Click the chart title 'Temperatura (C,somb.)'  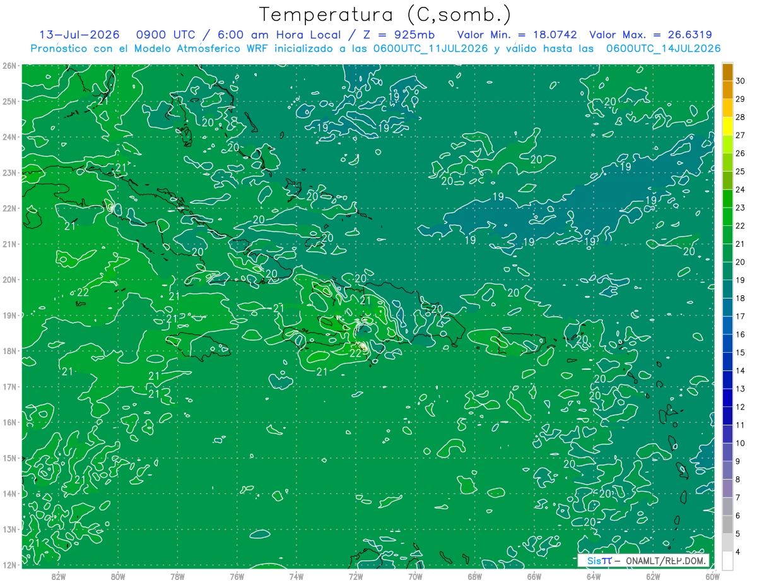(x=385, y=15)
